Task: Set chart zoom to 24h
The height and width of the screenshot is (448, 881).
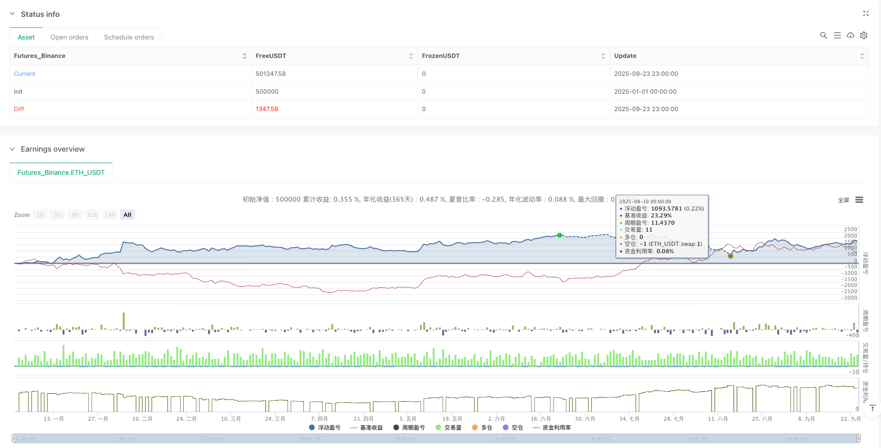Action: pos(110,215)
